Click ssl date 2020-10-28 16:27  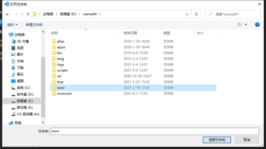point(137,76)
